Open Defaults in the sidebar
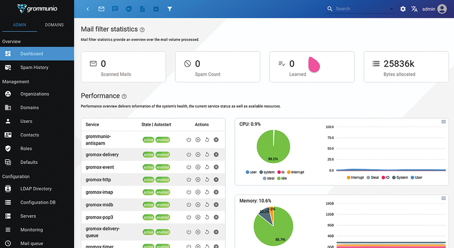The width and height of the screenshot is (454, 248). click(x=37, y=162)
